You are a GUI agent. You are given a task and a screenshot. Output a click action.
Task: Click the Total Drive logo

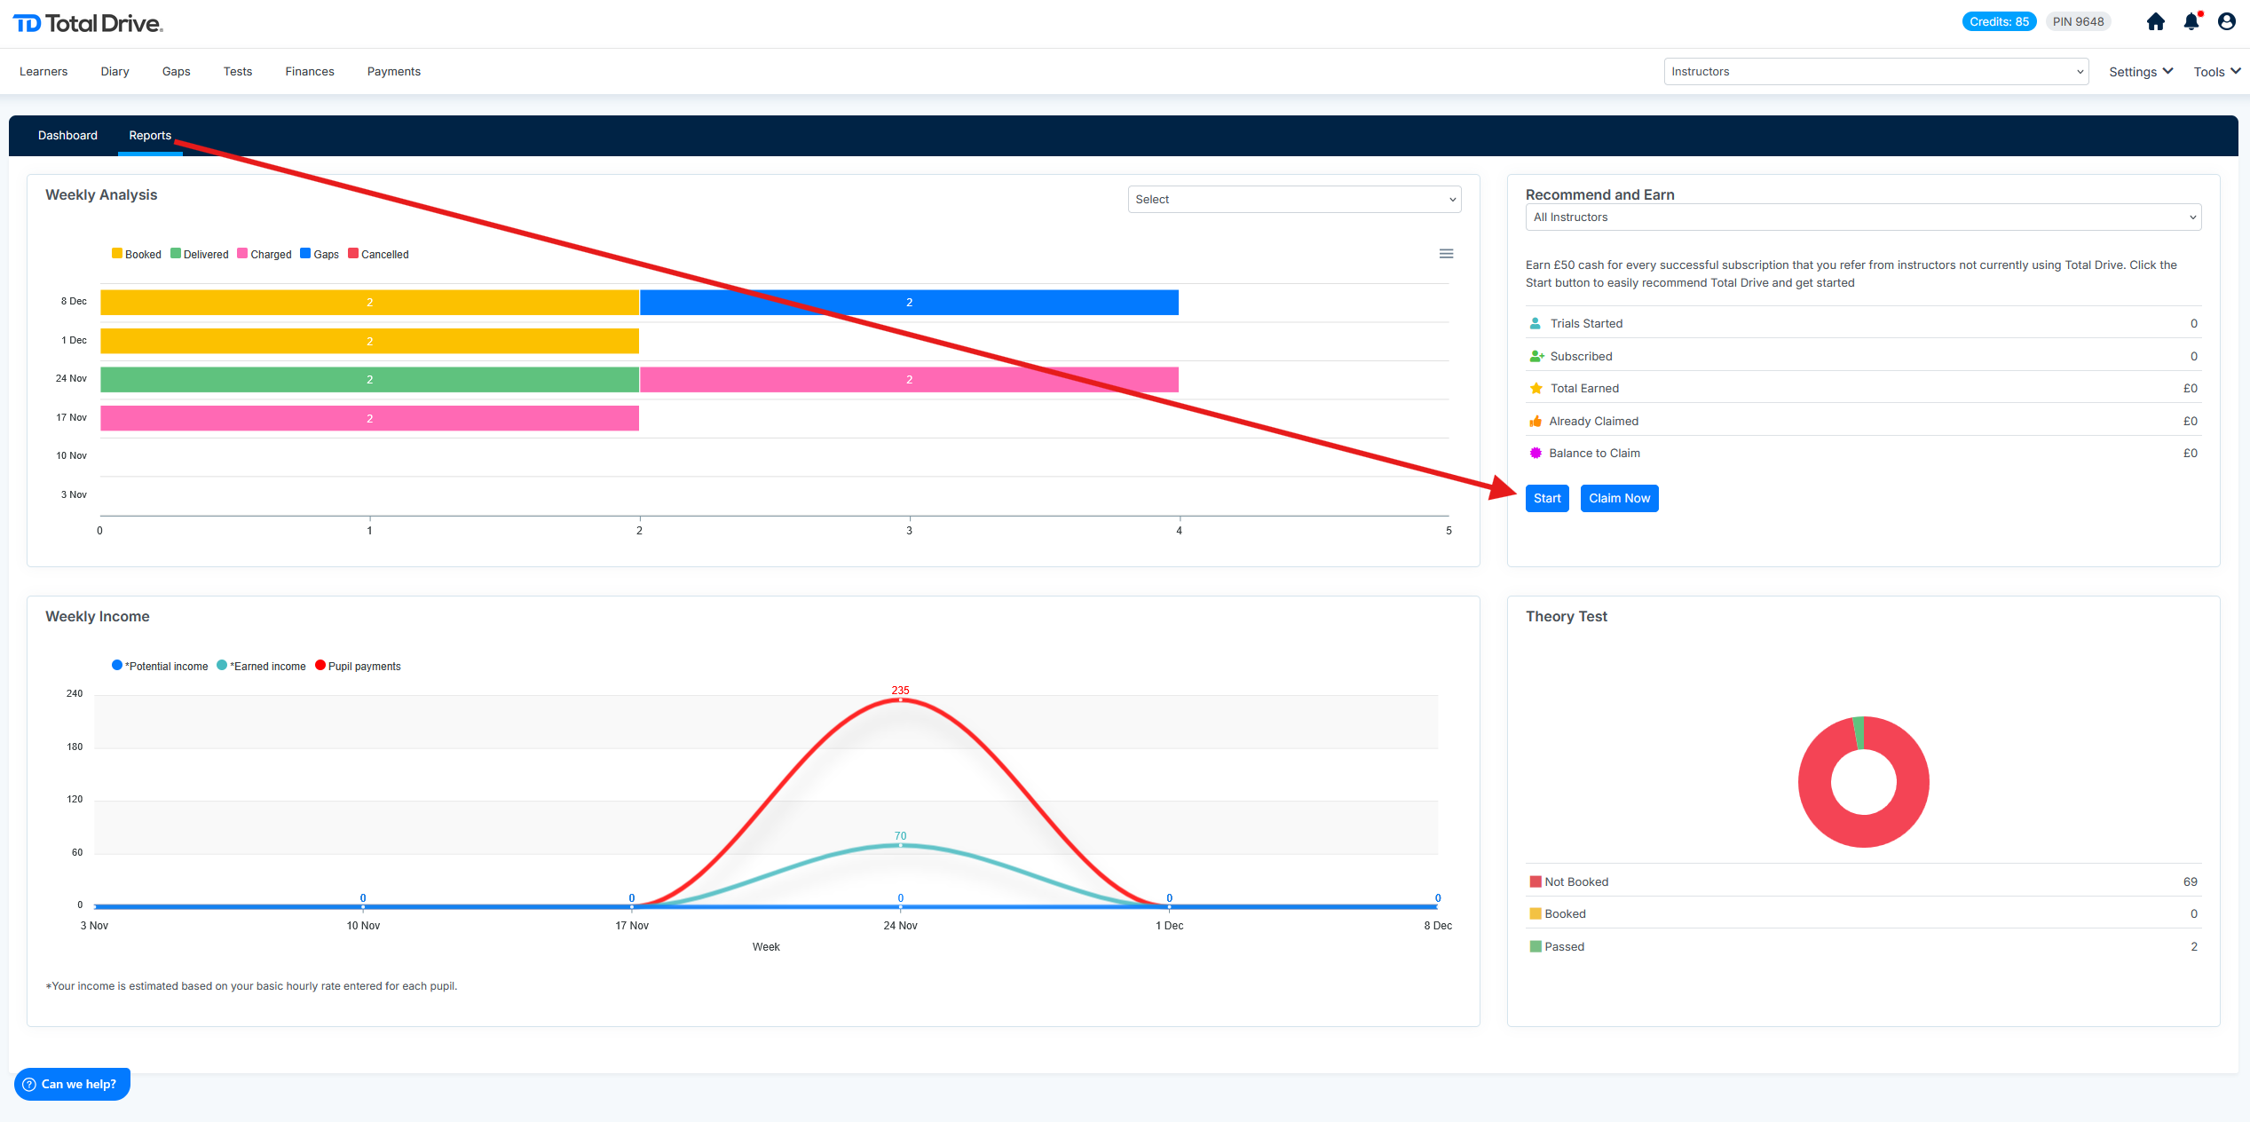pos(88,24)
